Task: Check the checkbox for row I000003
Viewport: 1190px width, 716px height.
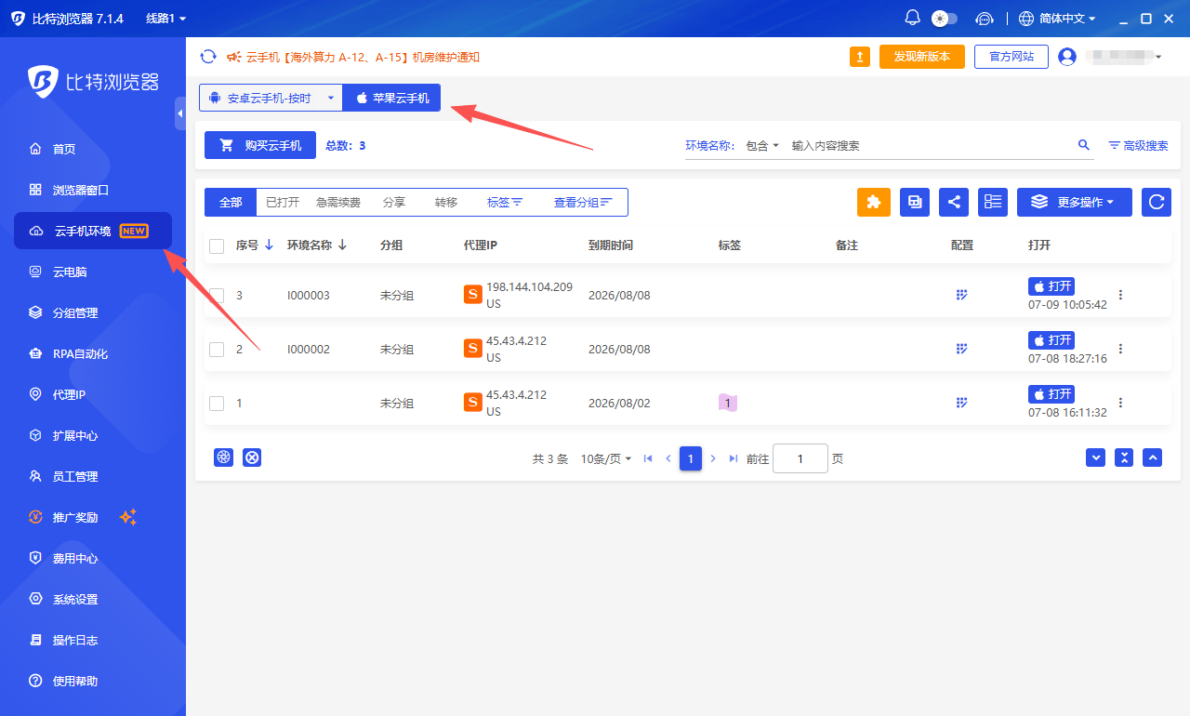Action: tap(217, 296)
